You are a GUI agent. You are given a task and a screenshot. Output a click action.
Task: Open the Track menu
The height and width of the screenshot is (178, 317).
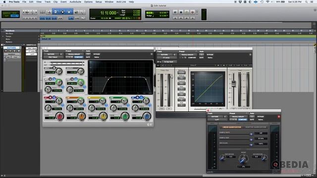point(48,2)
